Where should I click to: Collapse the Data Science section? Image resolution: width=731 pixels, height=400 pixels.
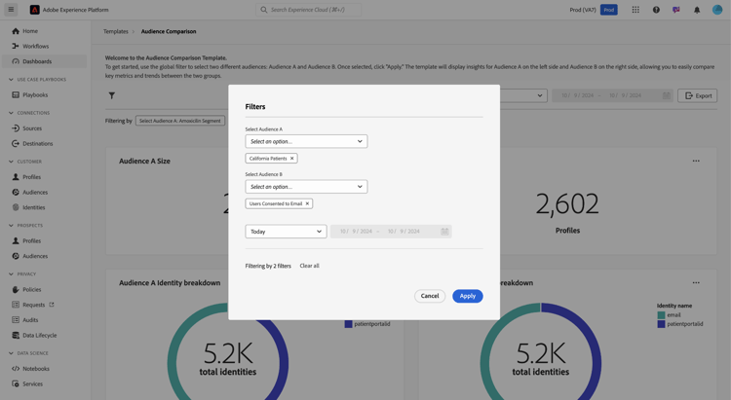(11, 353)
